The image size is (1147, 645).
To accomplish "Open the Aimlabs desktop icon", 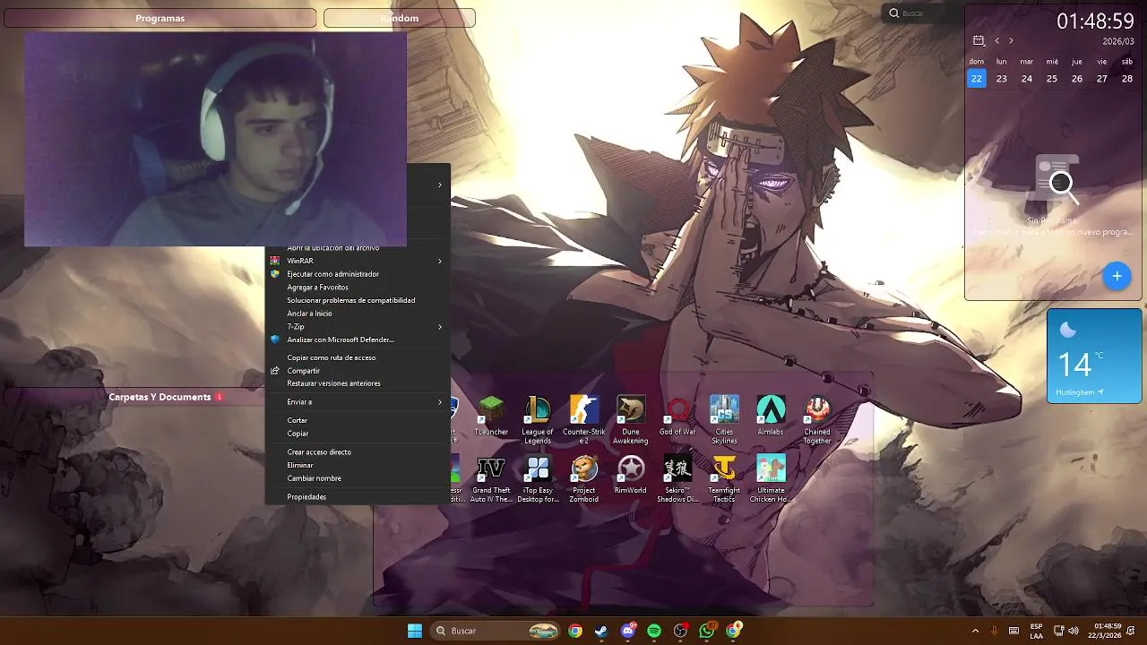I will click(x=771, y=417).
